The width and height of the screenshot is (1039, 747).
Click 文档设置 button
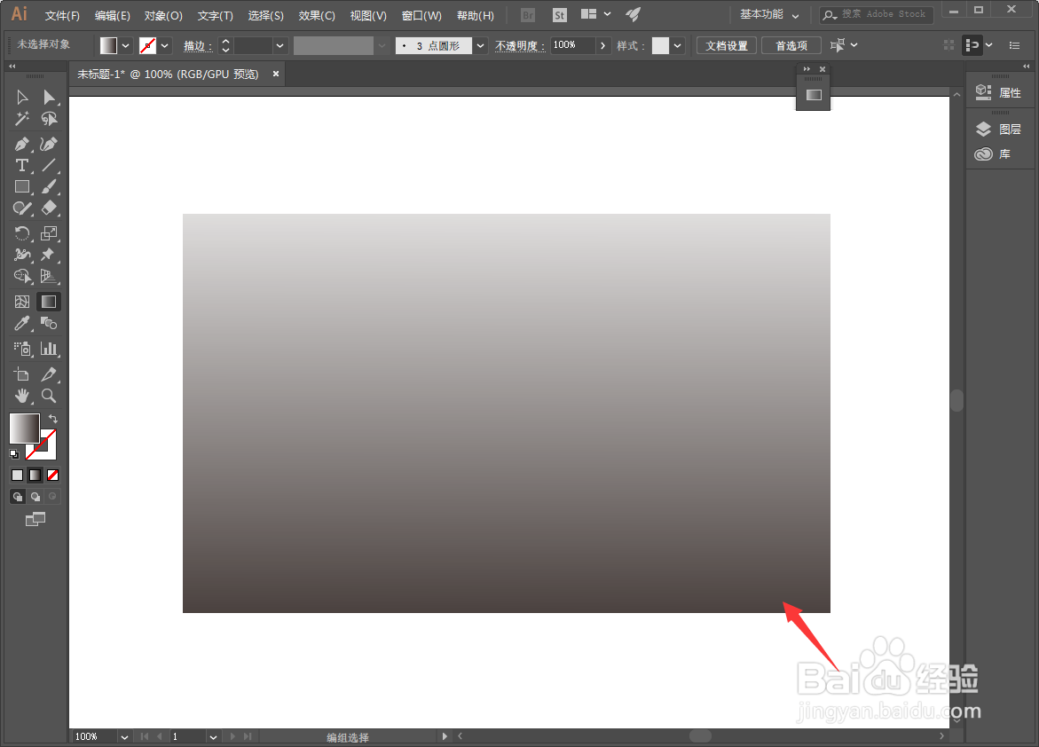(x=727, y=46)
